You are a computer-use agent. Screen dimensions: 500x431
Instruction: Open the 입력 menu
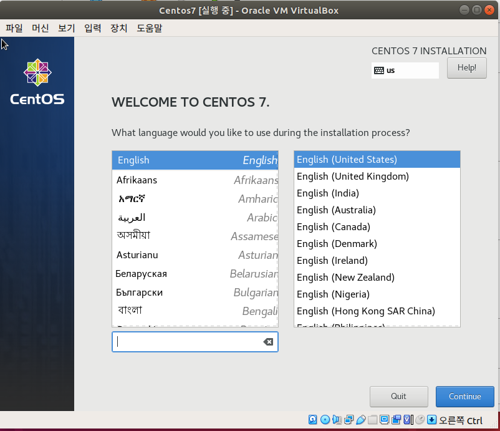pyautogui.click(x=92, y=28)
